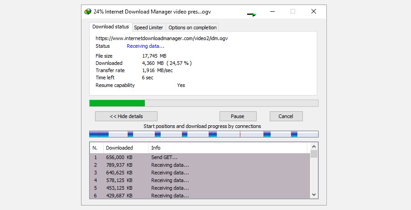Close the download window

314,11
